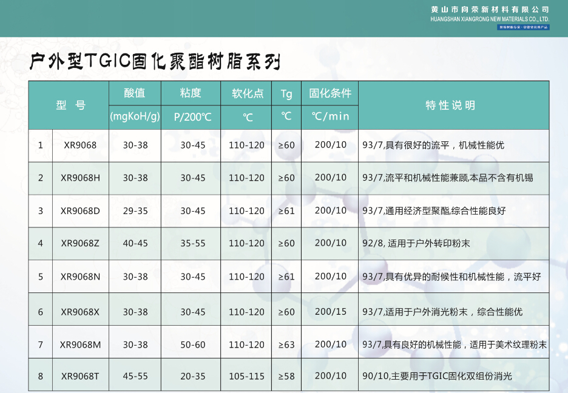
Task: Click the 92/8 outdoor transfer powder description
Action: click(416, 243)
